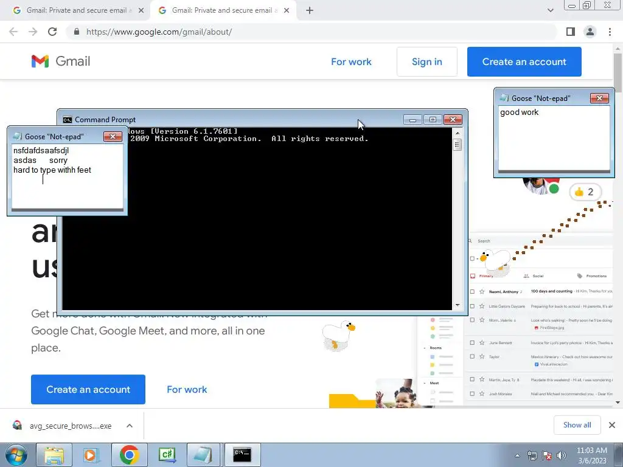Image resolution: width=623 pixels, height=467 pixels.
Task: Click the Command Prompt taskbar icon
Action: point(242,455)
